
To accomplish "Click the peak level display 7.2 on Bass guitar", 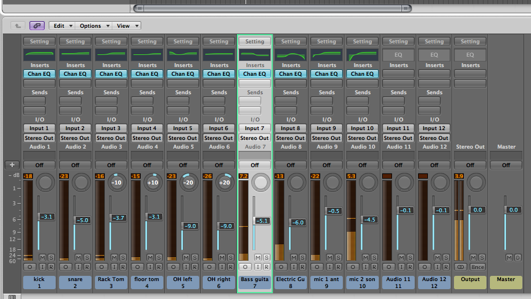I will [243, 176].
